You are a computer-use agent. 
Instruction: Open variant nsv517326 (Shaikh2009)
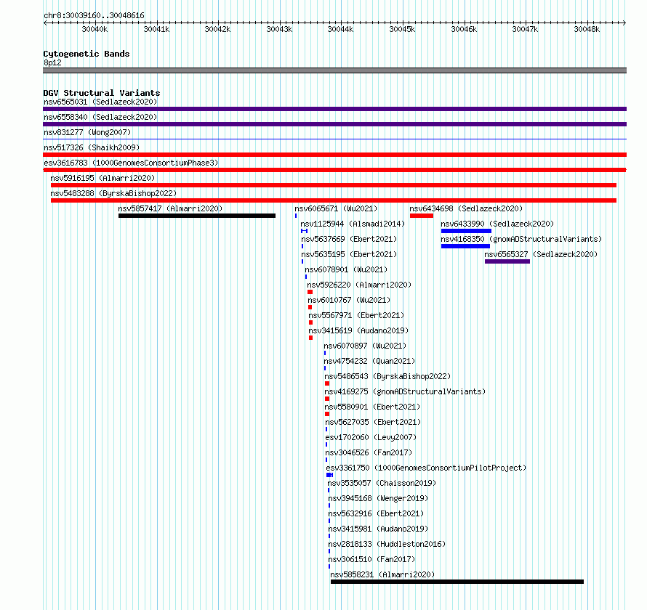coord(92,147)
